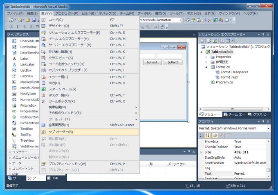Click button1 on the form designer

point(152,62)
